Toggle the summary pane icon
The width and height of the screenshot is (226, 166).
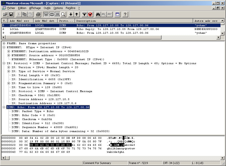46,14
